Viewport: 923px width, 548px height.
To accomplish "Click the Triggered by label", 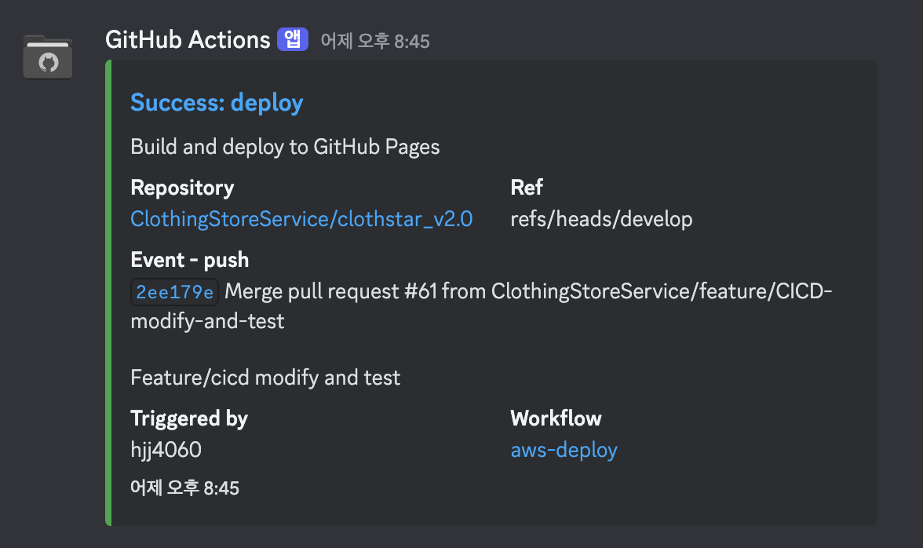I will (189, 418).
